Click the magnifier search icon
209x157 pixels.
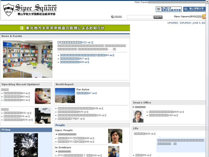click(112, 17)
